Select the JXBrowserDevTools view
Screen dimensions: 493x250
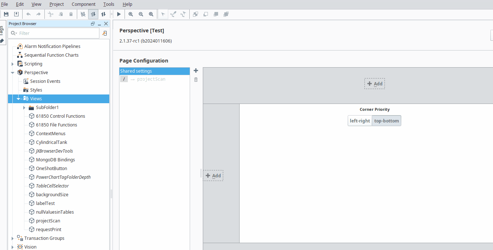(54, 151)
